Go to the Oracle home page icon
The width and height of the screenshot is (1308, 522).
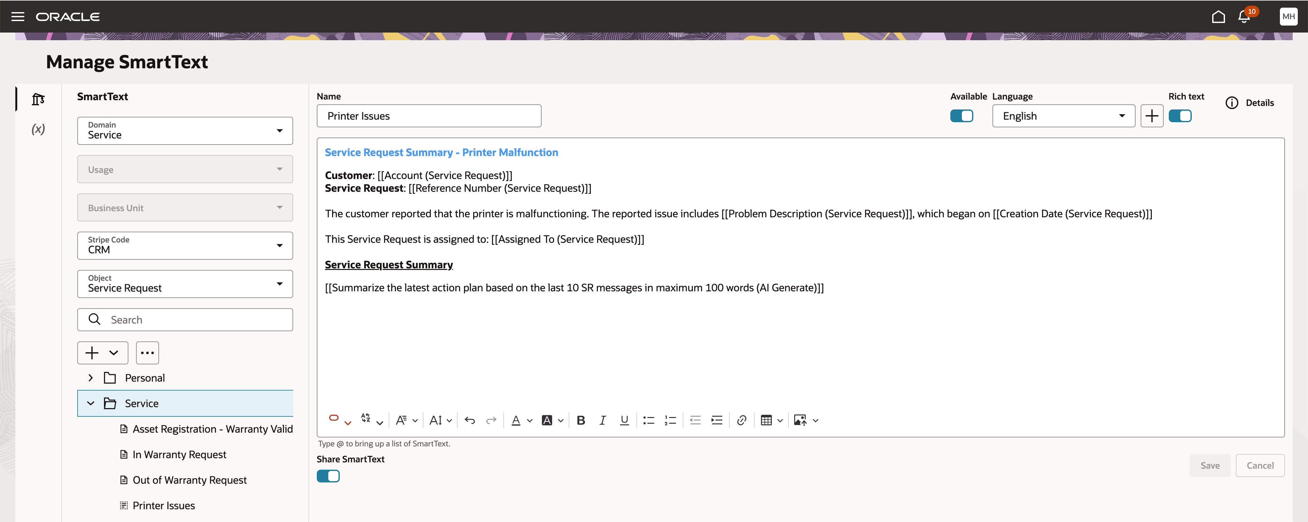1218,16
